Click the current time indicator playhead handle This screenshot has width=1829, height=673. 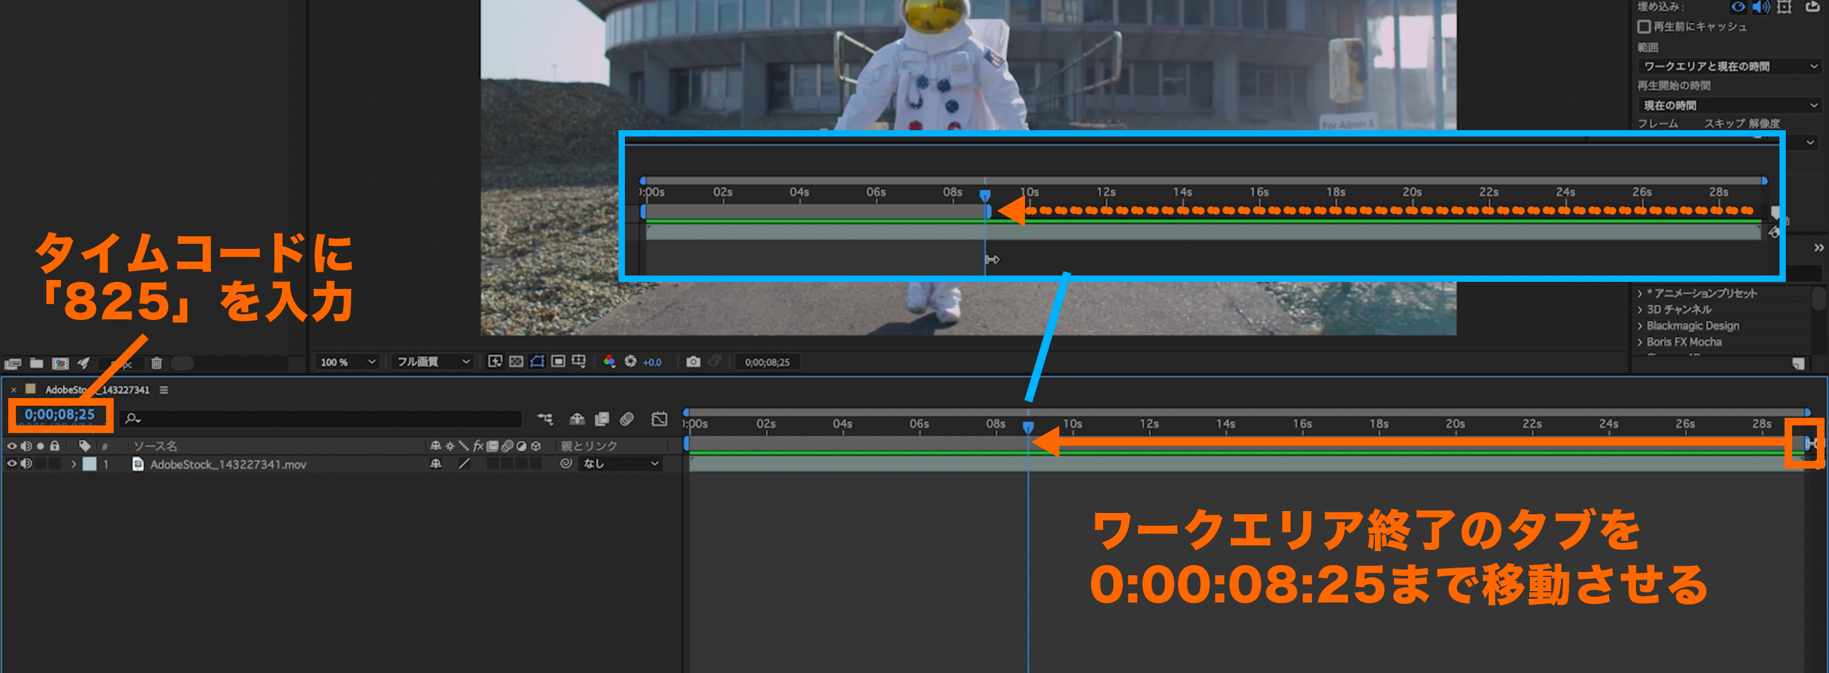click(x=1028, y=427)
